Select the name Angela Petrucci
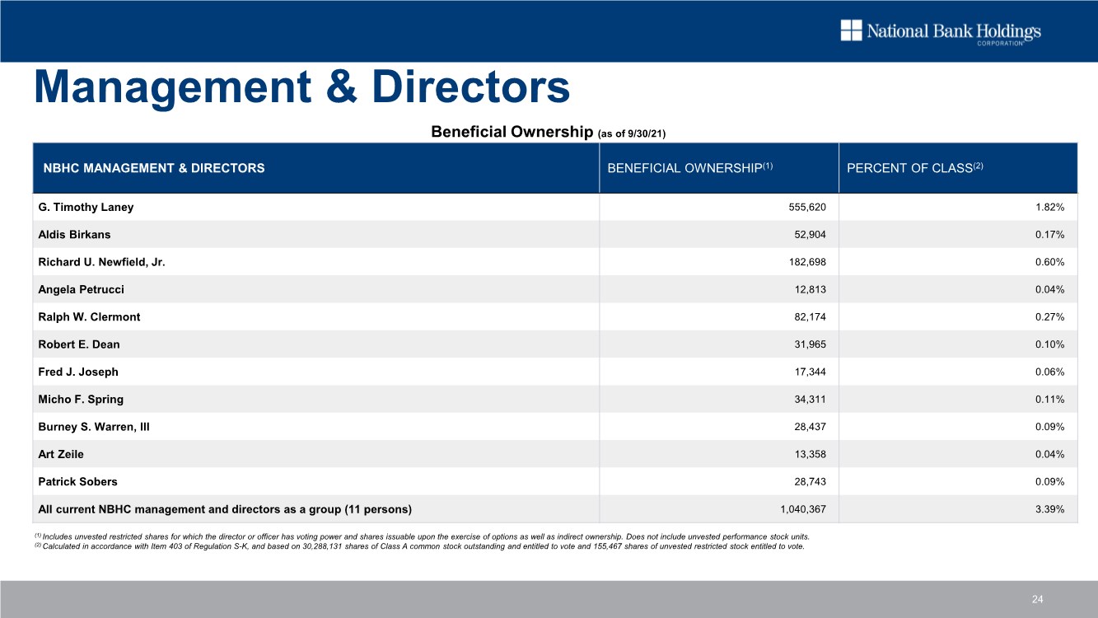 (81, 289)
